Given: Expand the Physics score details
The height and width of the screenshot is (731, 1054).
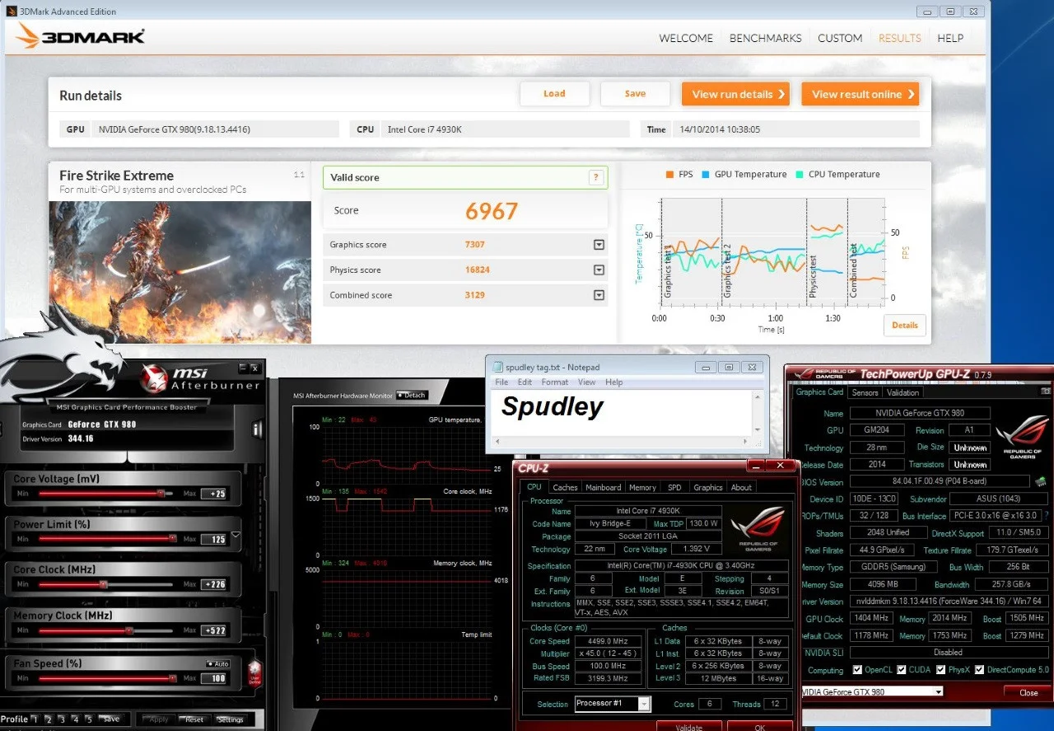Looking at the screenshot, I should (x=599, y=270).
